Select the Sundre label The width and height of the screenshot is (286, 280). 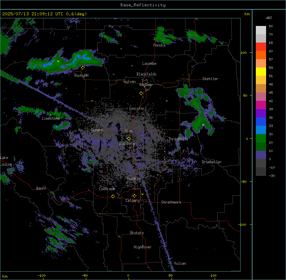coord(97,130)
